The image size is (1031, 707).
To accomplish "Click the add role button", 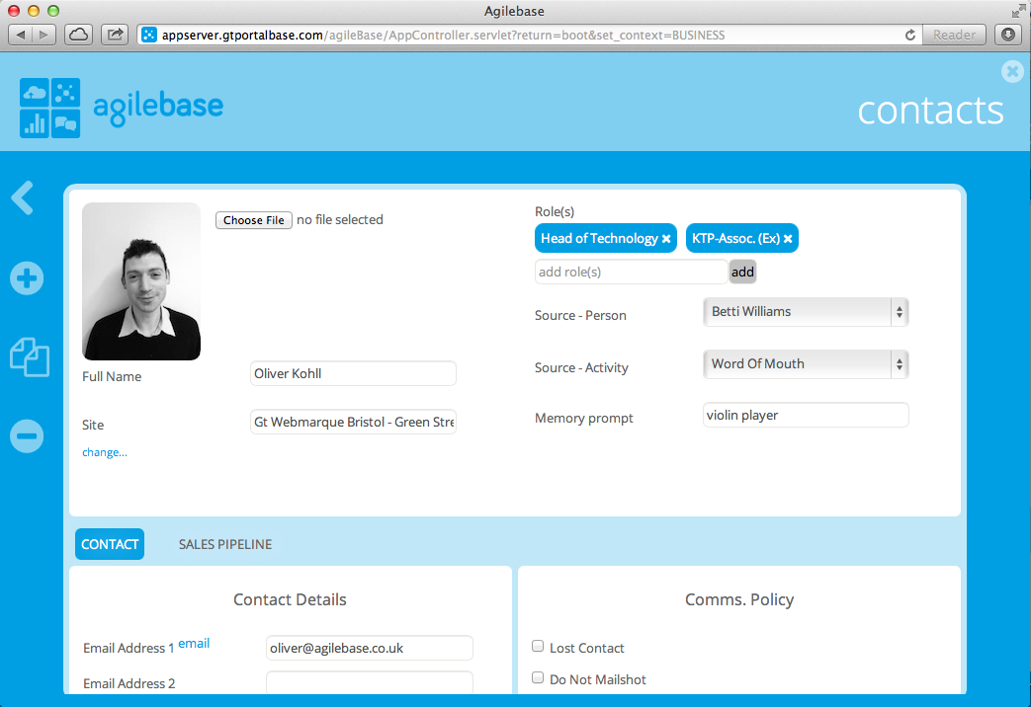I will [x=742, y=272].
